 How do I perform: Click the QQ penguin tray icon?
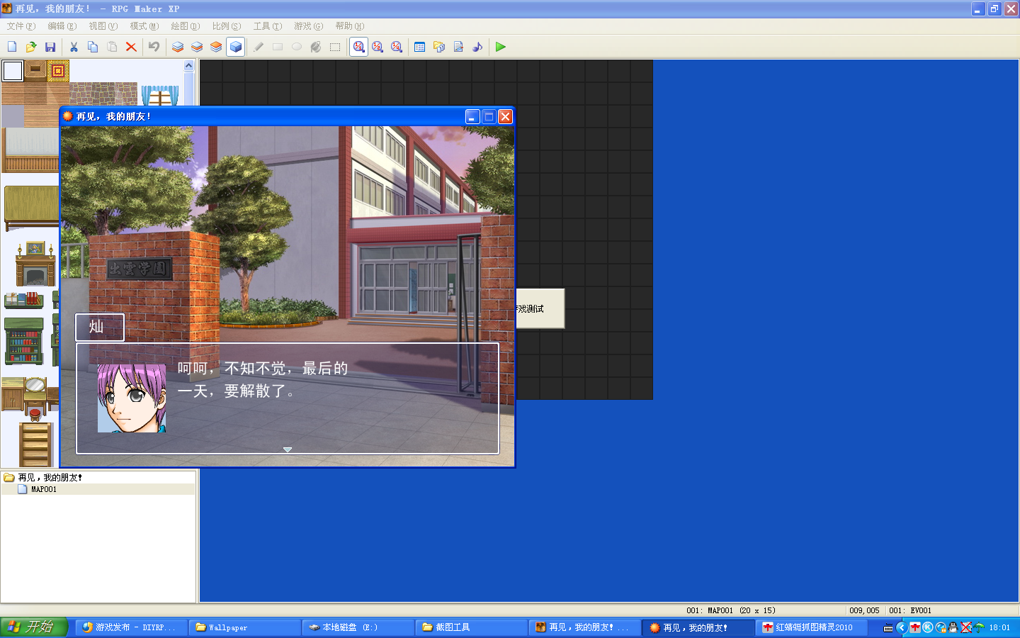(953, 627)
